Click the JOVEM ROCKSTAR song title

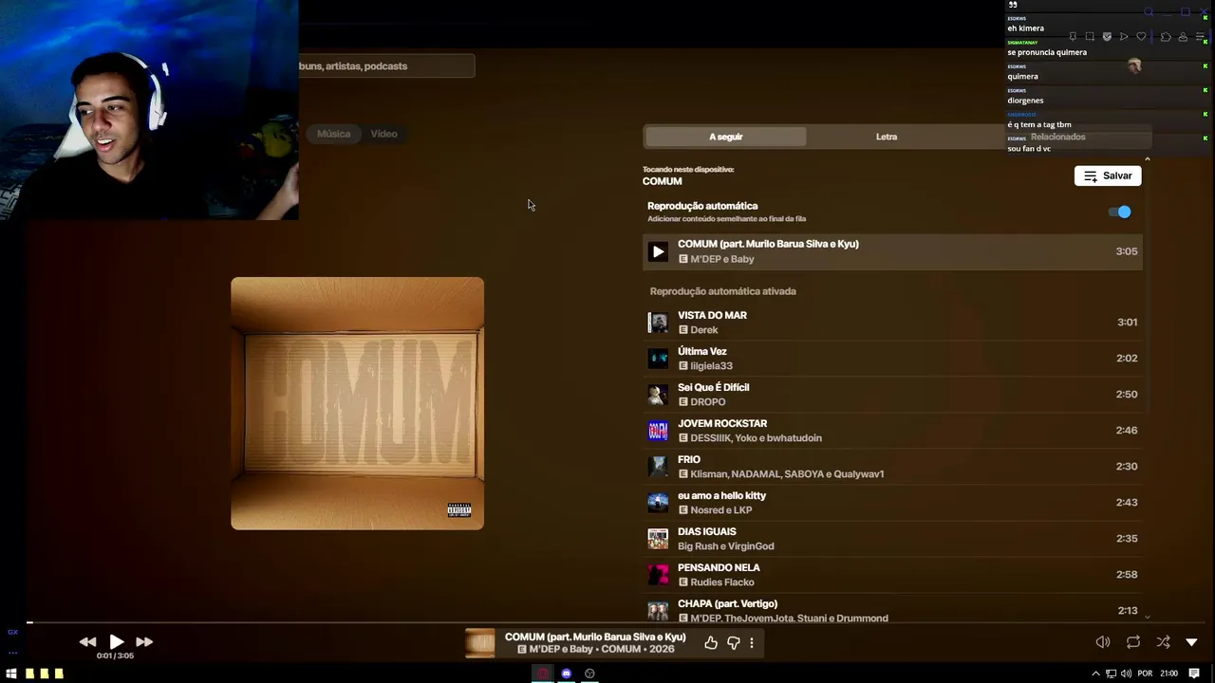click(722, 423)
